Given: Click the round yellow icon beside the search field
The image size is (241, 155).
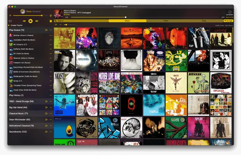Looking at the screenshot, I should coord(51,21).
